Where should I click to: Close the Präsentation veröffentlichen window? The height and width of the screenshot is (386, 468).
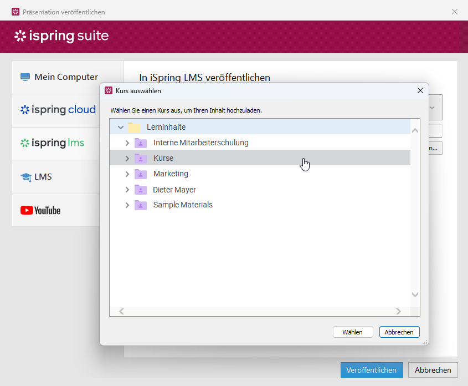click(x=455, y=12)
